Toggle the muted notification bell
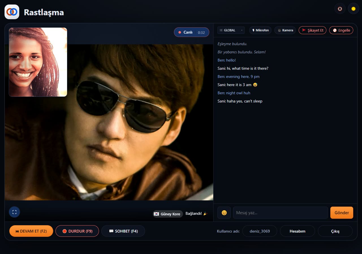The height and width of the screenshot is (254, 362). coord(340,8)
